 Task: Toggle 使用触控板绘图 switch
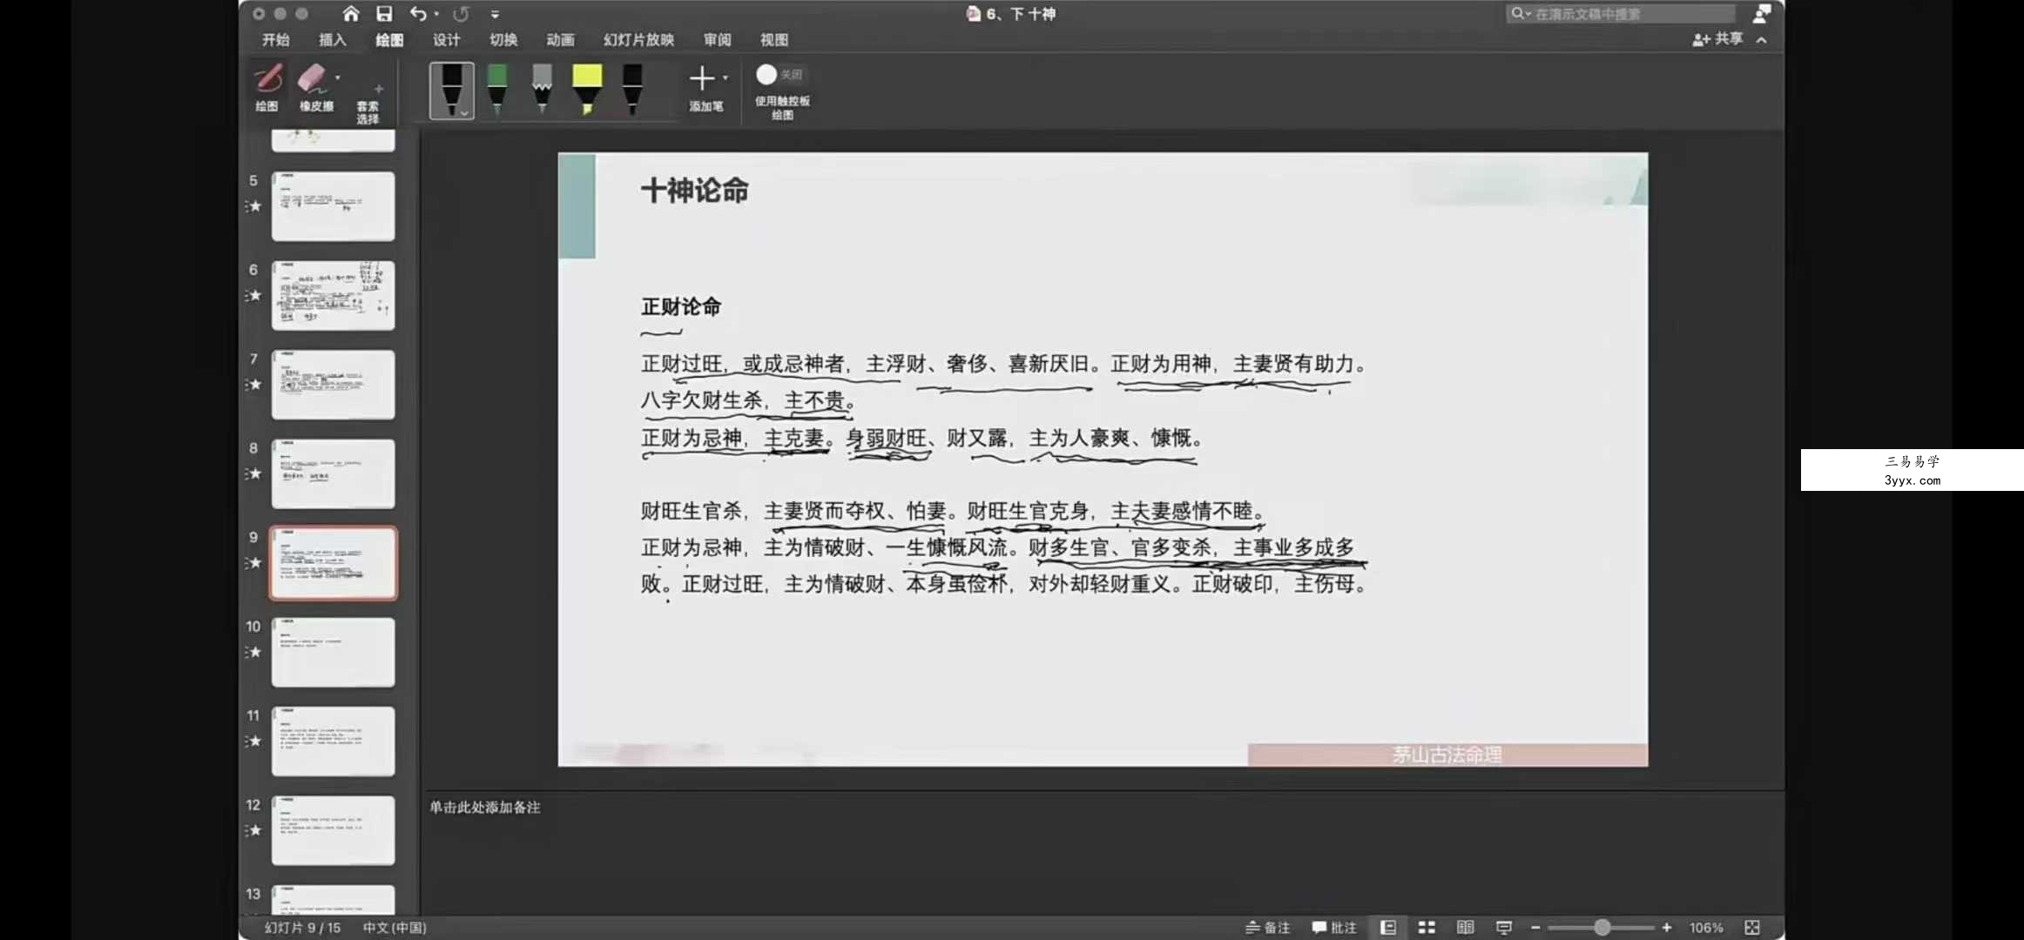click(781, 75)
